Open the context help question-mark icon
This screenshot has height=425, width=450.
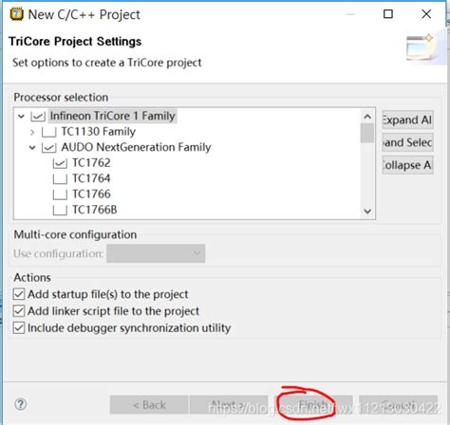(21, 404)
